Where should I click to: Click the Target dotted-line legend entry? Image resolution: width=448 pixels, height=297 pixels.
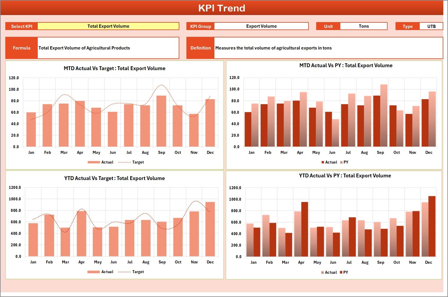137,162
